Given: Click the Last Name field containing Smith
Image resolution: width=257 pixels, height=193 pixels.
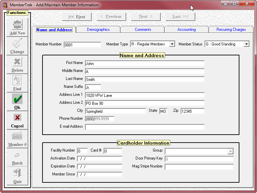Looking at the screenshot, I should 145,79.
